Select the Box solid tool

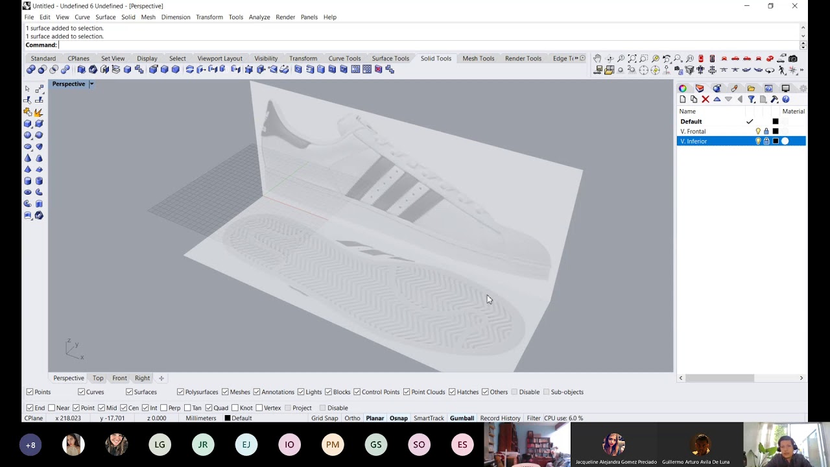[x=27, y=123]
